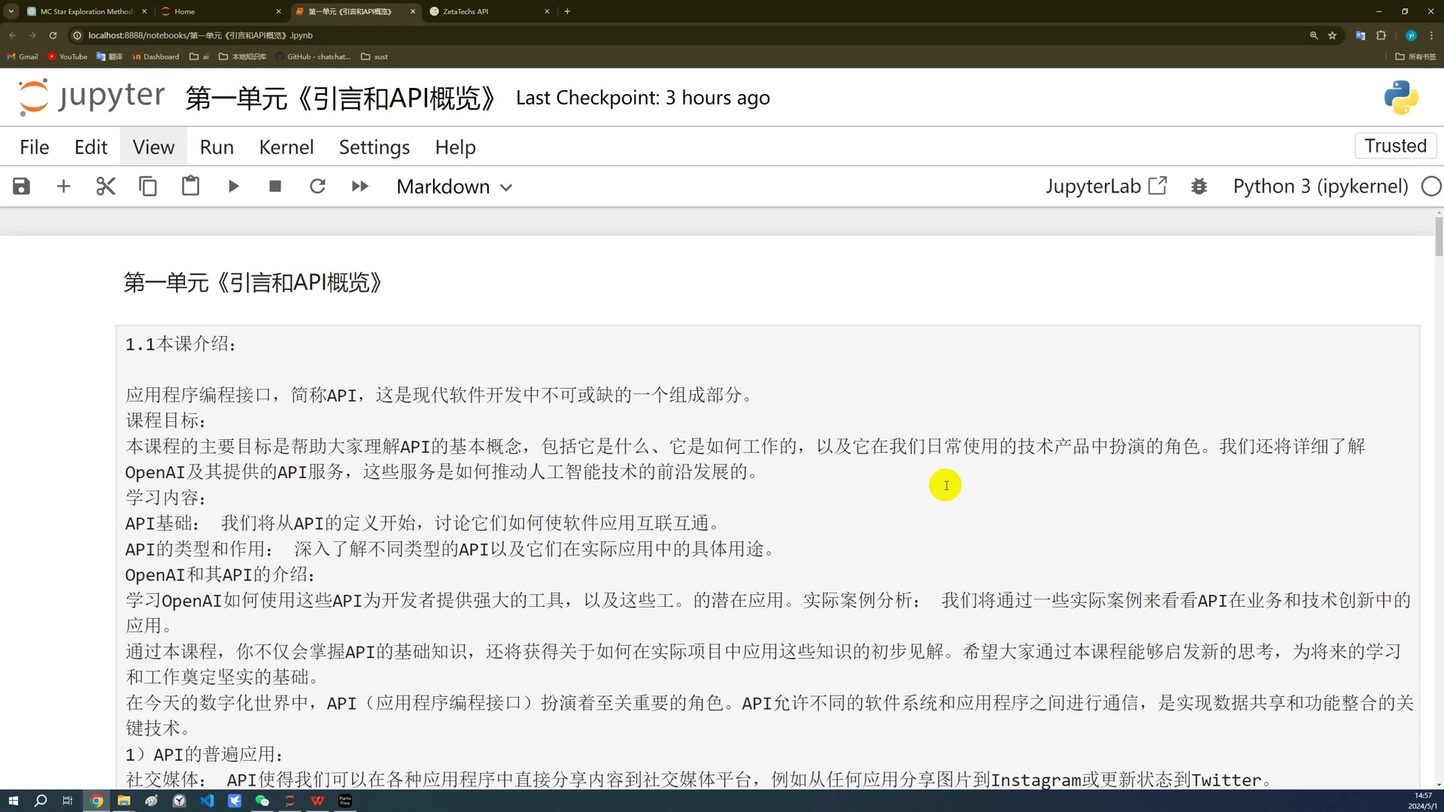Run the current cell
1444x812 pixels.
pyautogui.click(x=233, y=186)
